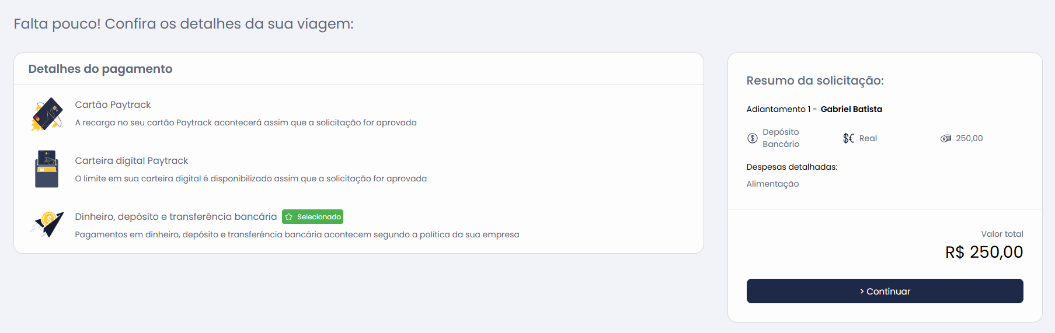Choose Dinheiro, depósito e transferência bancária
The width and height of the screenshot is (1055, 333).
176,216
